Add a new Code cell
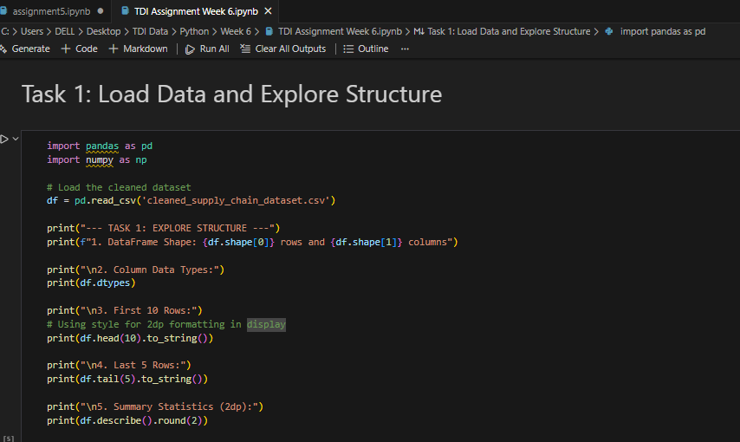 point(80,49)
